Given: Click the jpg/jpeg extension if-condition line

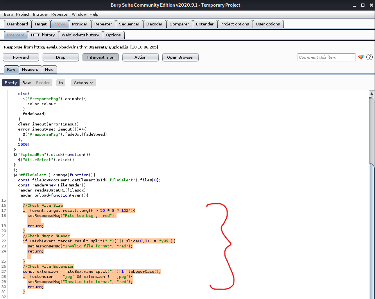Looking at the screenshot, I should point(78,277).
